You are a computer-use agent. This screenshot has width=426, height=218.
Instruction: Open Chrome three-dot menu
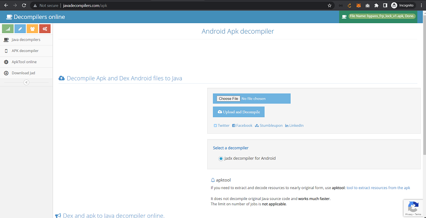coord(421,5)
